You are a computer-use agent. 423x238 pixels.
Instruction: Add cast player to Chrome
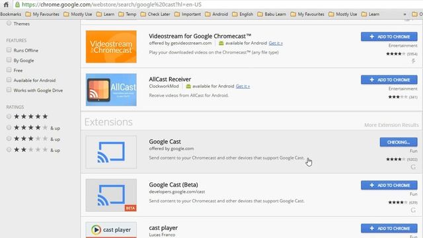tap(389, 228)
